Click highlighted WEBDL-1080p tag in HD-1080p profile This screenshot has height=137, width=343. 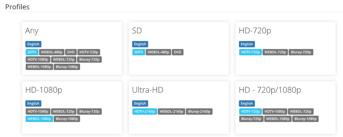39,119
